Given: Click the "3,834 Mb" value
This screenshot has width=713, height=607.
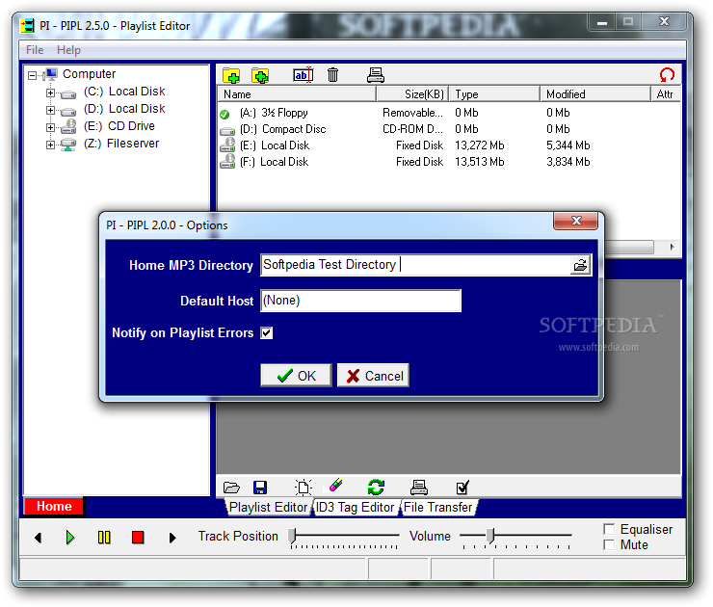Looking at the screenshot, I should 568,162.
